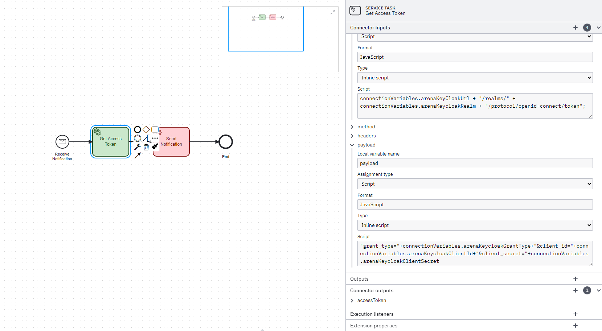Open the three-dot more options in context pad
The width and height of the screenshot is (602, 331).
(x=155, y=138)
